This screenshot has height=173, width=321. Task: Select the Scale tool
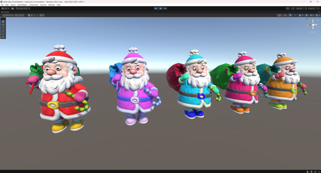point(3,31)
